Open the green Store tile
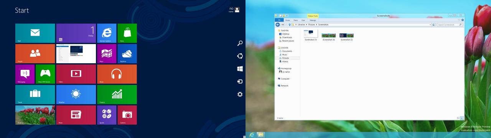 point(127,33)
